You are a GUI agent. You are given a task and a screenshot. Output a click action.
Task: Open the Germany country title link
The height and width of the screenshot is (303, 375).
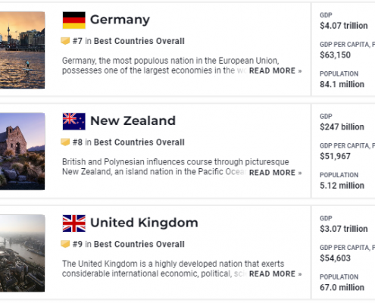coord(120,20)
